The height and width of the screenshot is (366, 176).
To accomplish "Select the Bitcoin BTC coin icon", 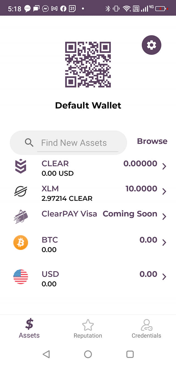I will pos(21,243).
